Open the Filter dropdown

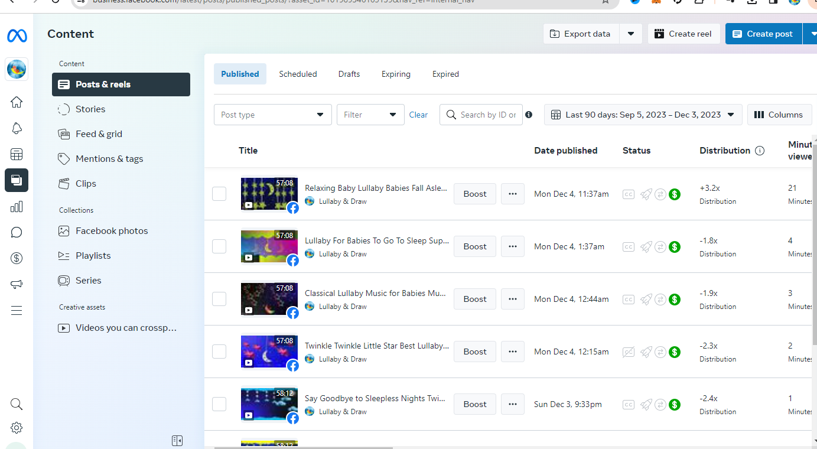click(370, 115)
